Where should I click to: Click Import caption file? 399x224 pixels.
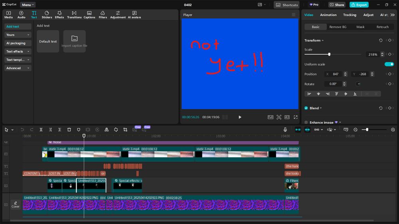(74, 41)
